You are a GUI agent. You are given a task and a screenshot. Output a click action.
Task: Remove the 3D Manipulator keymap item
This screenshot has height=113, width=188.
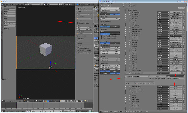click(184, 12)
